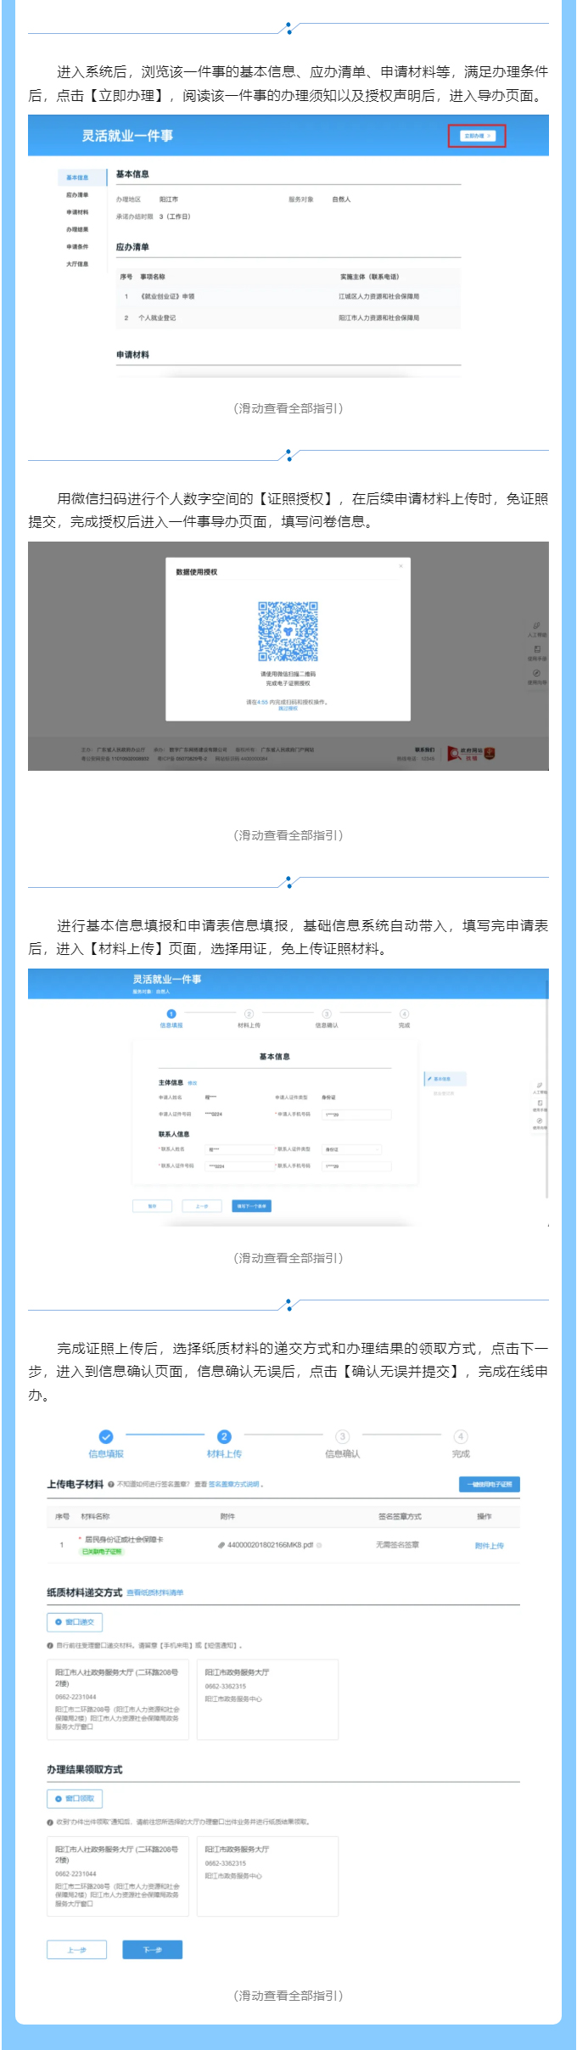Select the 窗口领取 radio option
The width and height of the screenshot is (577, 2050).
point(75,1799)
